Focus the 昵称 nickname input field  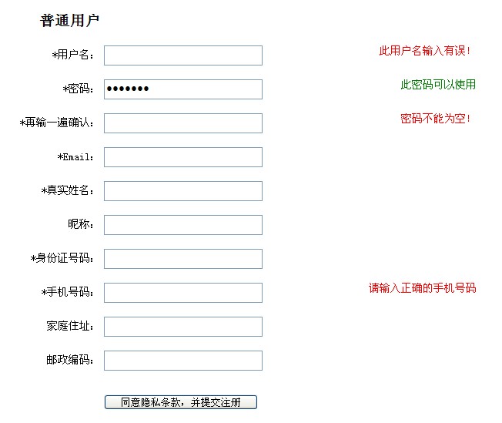point(183,225)
